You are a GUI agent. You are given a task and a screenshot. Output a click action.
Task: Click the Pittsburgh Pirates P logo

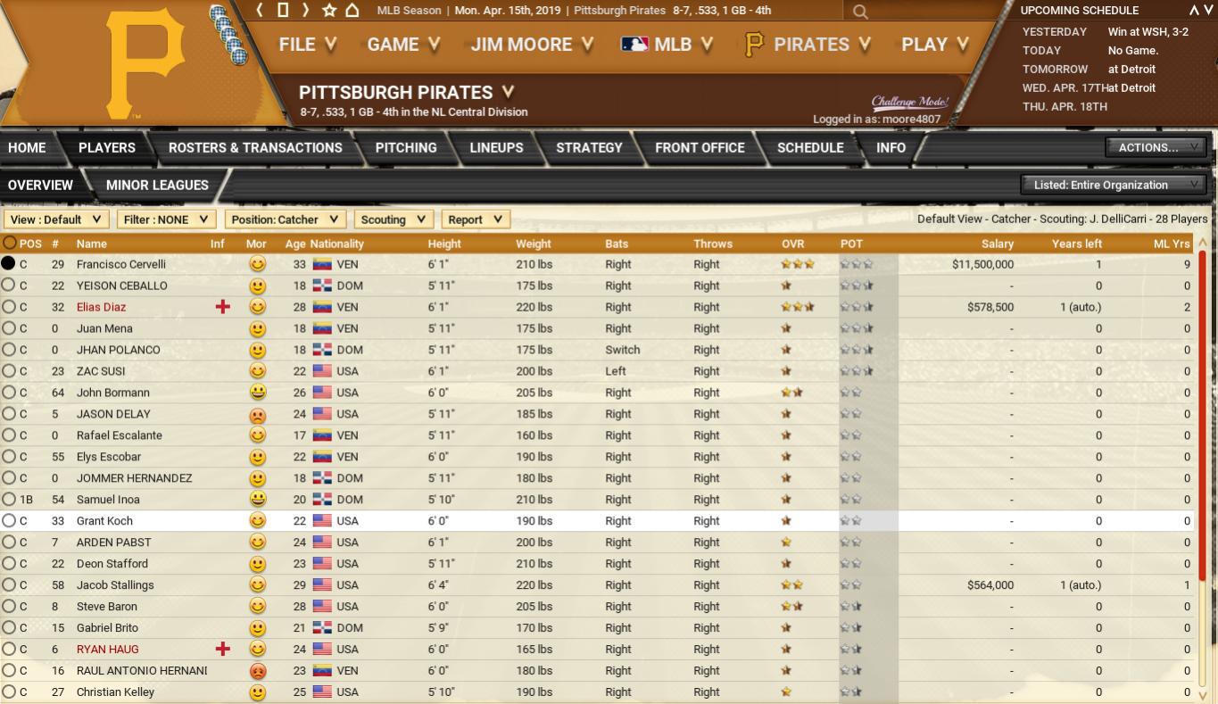tap(145, 63)
